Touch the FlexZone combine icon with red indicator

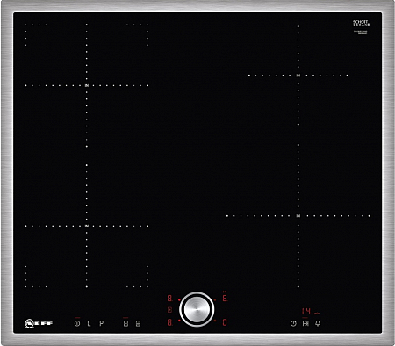tap(126, 323)
